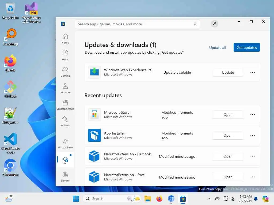Click the search magnifier icon
The width and height of the screenshot is (274, 205).
click(195, 24)
